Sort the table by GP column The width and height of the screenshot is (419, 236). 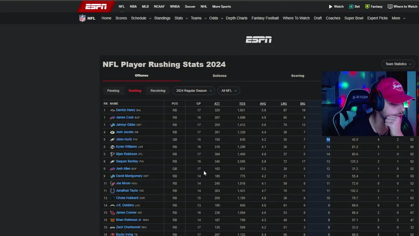coord(198,104)
